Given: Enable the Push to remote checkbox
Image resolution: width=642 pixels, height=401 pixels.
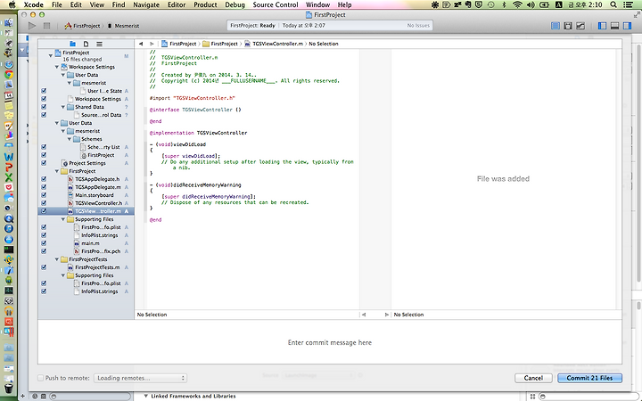Looking at the screenshot, I should pyautogui.click(x=40, y=378).
